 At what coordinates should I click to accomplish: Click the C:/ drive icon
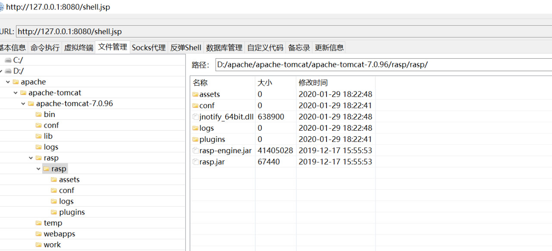[8, 60]
